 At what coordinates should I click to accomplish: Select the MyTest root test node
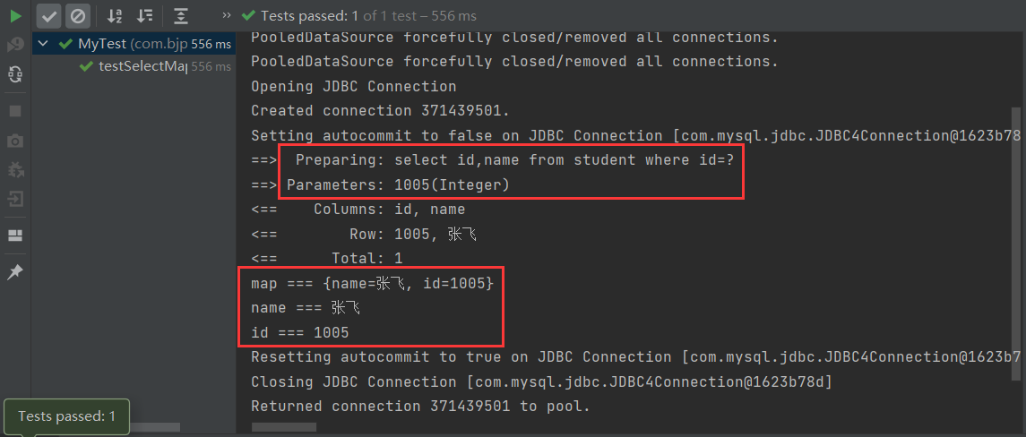coord(102,43)
